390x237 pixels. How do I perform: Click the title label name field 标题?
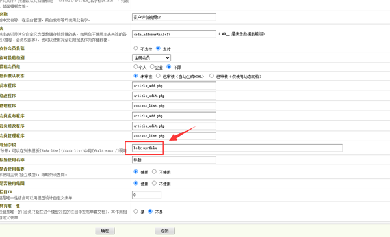click(174, 160)
